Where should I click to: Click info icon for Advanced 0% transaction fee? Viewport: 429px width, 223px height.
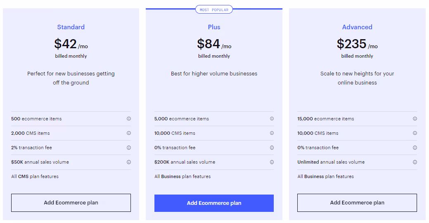415,148
